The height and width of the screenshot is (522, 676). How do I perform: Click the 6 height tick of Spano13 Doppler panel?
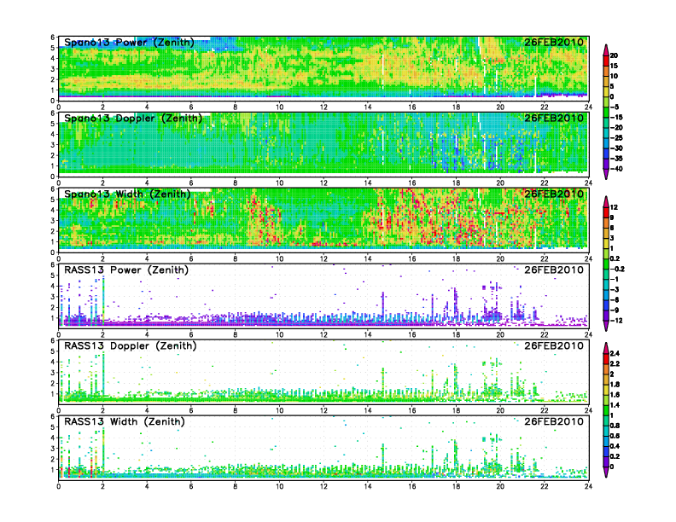(x=53, y=113)
